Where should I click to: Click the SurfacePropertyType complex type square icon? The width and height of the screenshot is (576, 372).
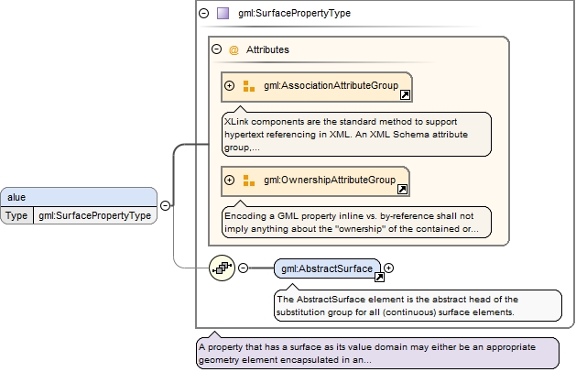pyautogui.click(x=223, y=14)
